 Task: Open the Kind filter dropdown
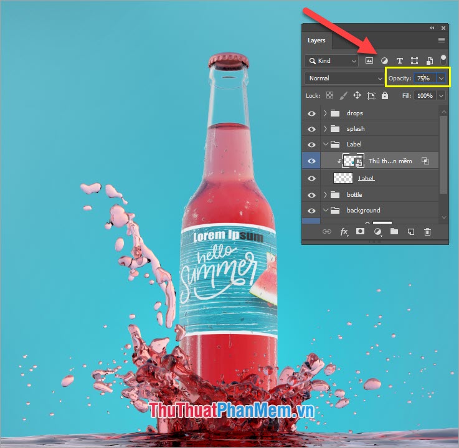331,61
